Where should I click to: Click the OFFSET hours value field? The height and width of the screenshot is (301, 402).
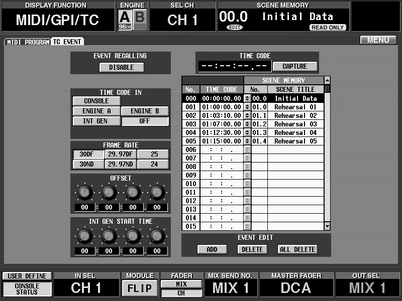click(85, 208)
